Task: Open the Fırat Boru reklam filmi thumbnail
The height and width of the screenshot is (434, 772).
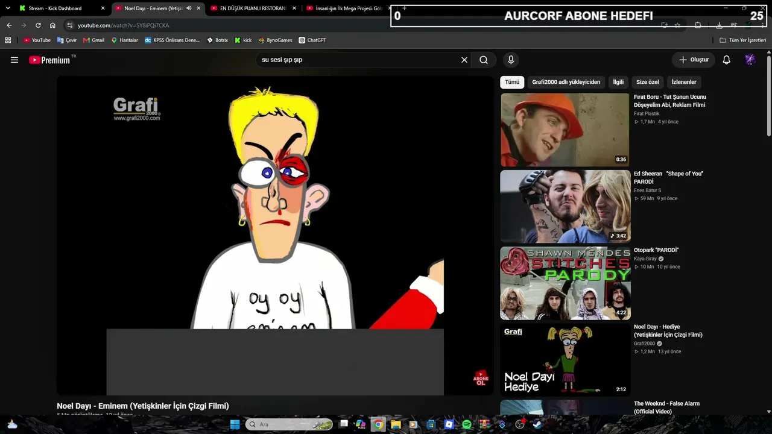Action: 565,130
